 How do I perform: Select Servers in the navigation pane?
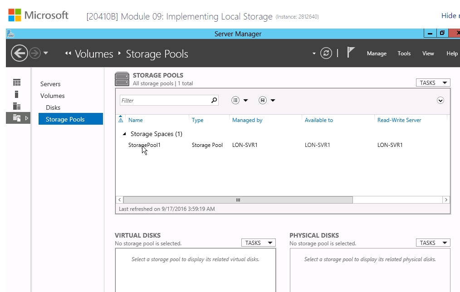50,84
